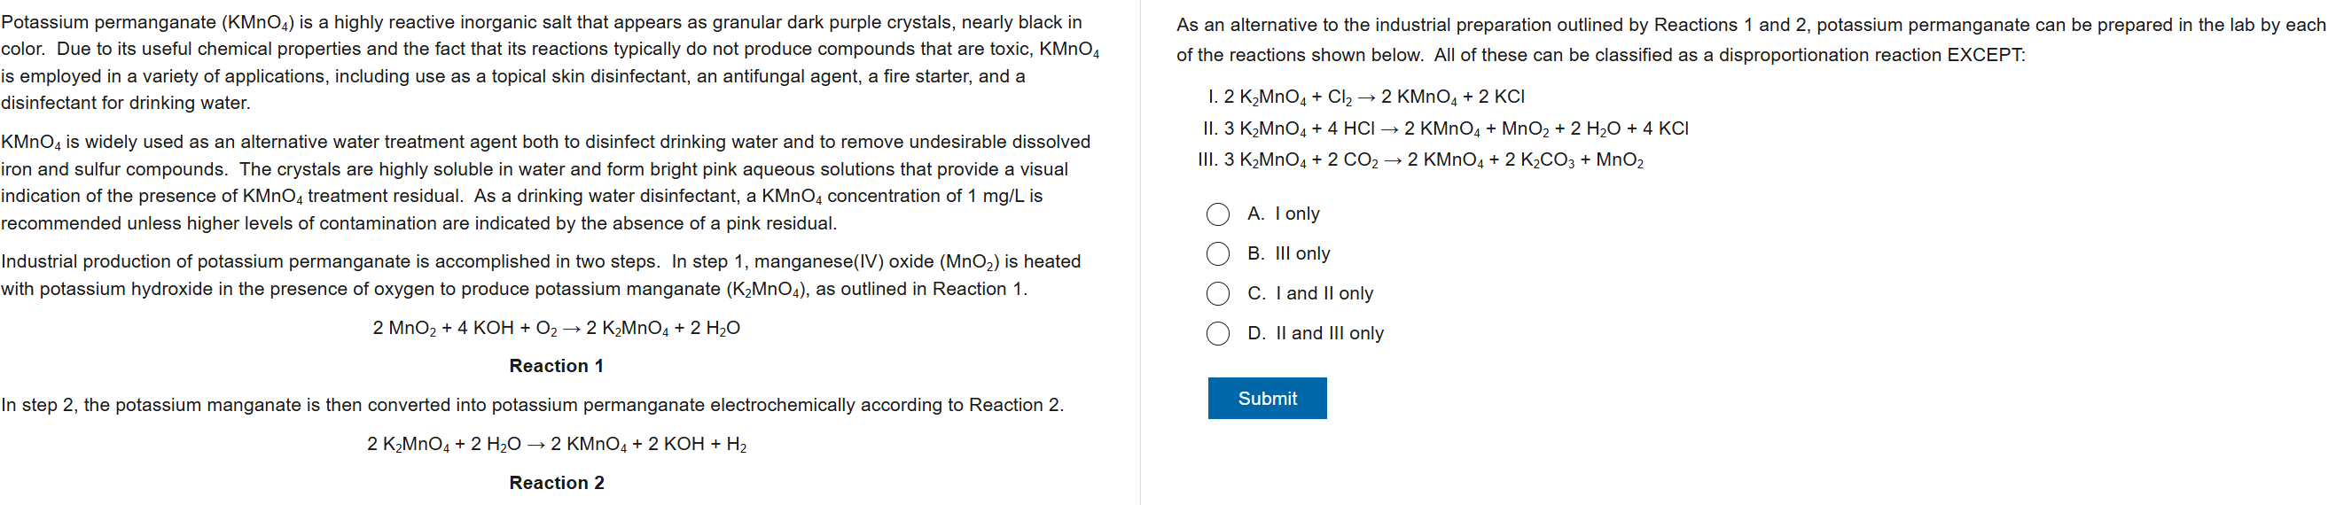Select the radio button for option A
The height and width of the screenshot is (505, 2328).
pyautogui.click(x=1217, y=214)
